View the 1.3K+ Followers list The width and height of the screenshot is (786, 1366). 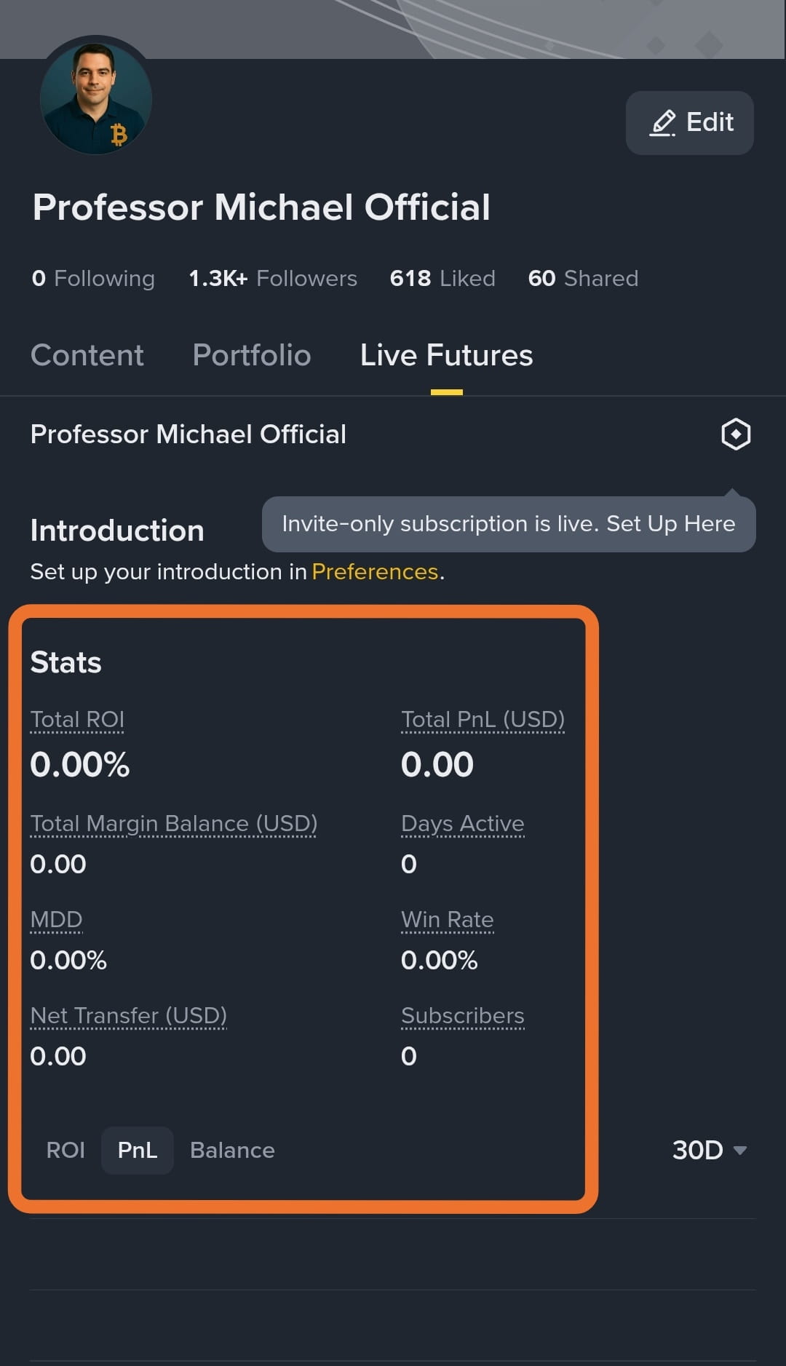(273, 278)
